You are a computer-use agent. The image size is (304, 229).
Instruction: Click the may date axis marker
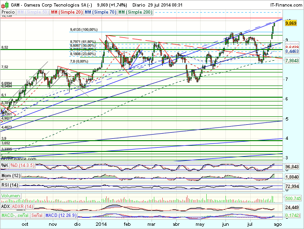click(200, 224)
